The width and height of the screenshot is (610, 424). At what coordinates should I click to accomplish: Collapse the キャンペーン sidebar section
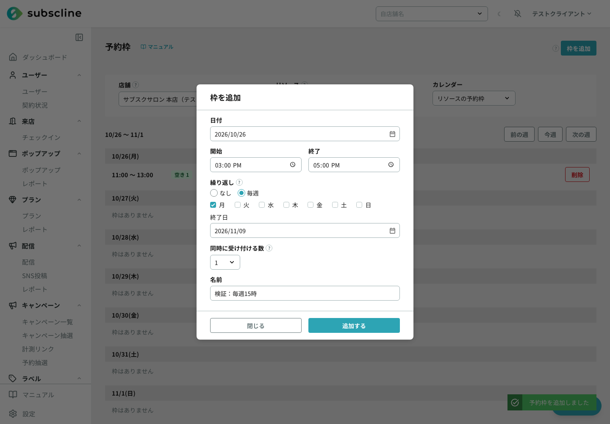click(x=79, y=305)
